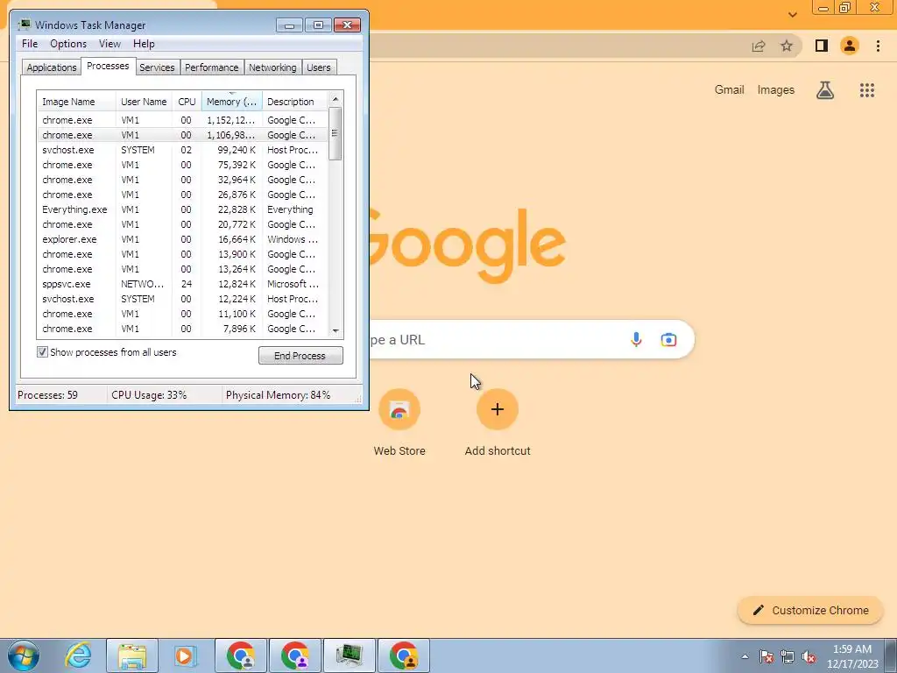The width and height of the screenshot is (897, 673).
Task: Open Search Labs flask icon
Action: 825,90
